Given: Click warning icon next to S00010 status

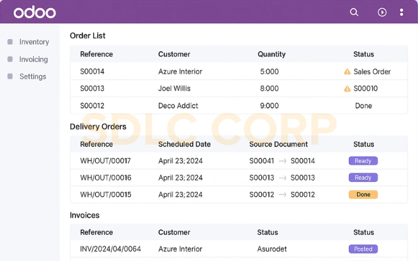Looking at the screenshot, I should click(x=347, y=89).
